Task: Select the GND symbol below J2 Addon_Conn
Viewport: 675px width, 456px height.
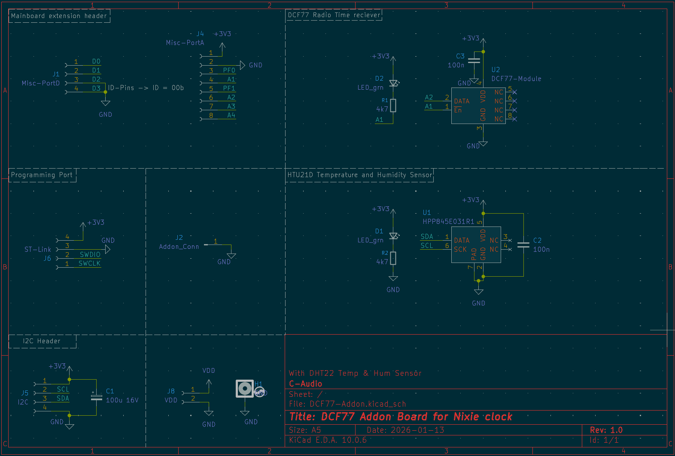Action: [231, 256]
